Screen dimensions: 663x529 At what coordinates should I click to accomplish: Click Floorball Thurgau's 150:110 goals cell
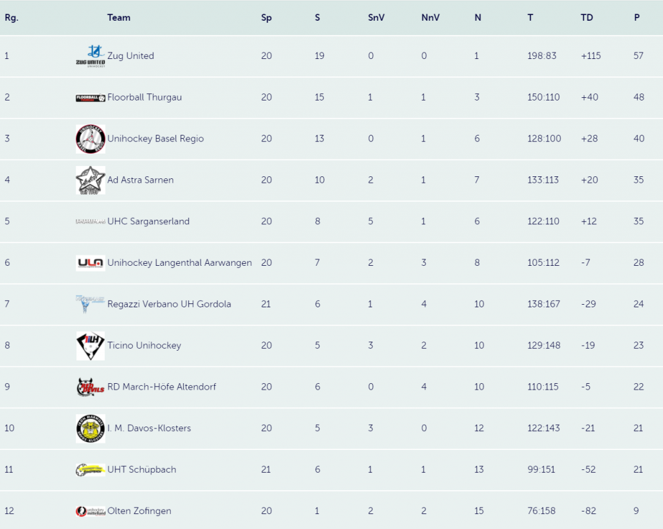(543, 97)
